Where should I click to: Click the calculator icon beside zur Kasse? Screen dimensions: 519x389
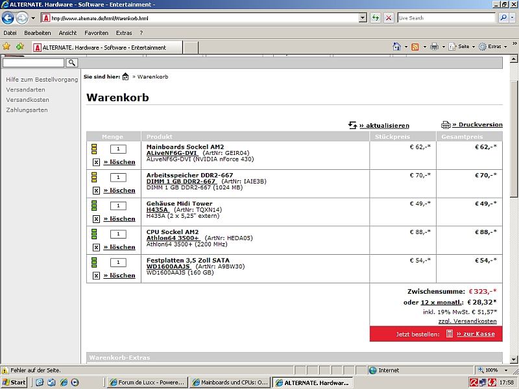(x=449, y=334)
